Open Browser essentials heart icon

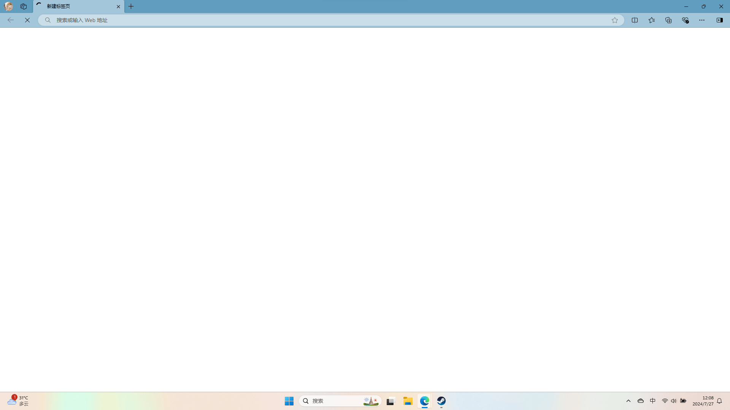685,20
